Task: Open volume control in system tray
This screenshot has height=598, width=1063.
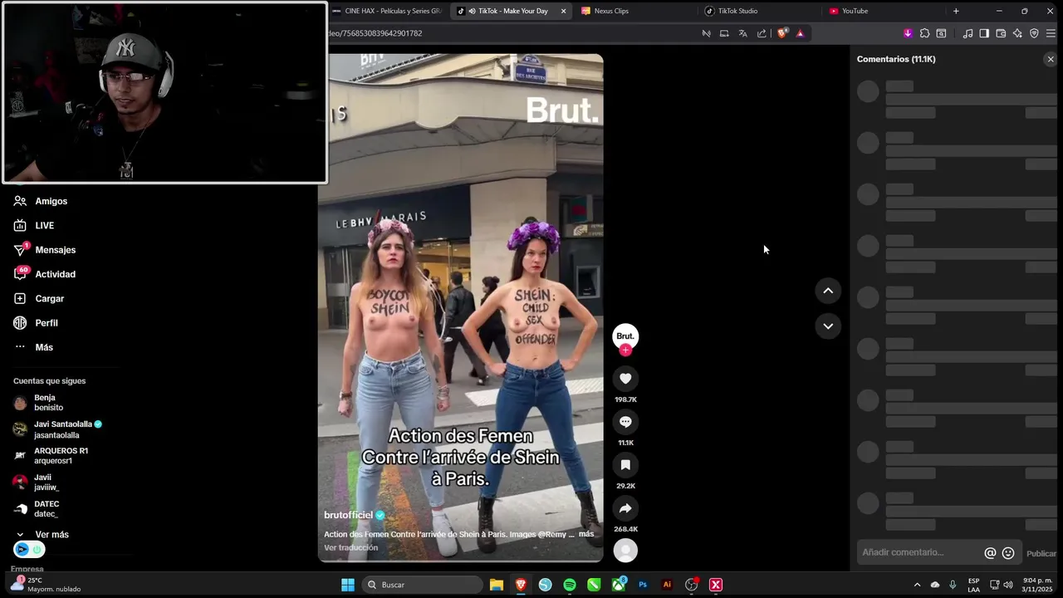Action: (x=1008, y=585)
